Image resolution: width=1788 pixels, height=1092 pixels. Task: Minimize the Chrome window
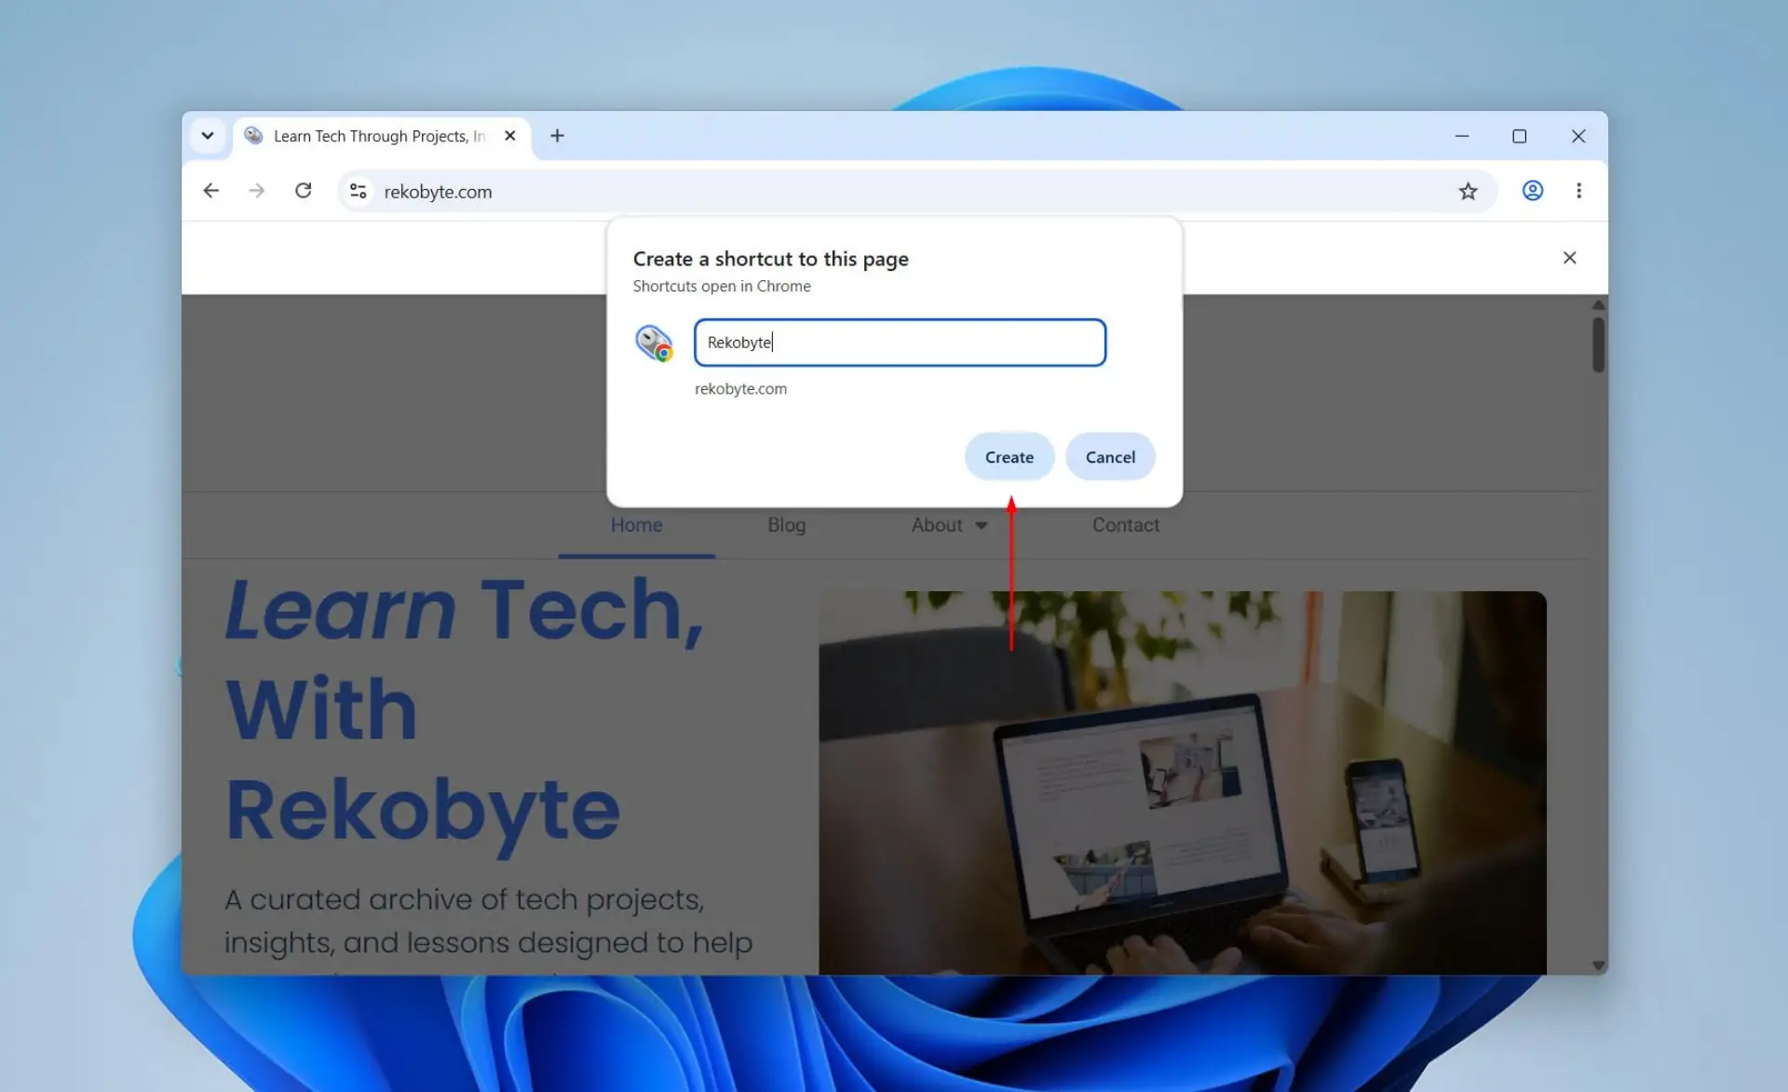[x=1462, y=136]
